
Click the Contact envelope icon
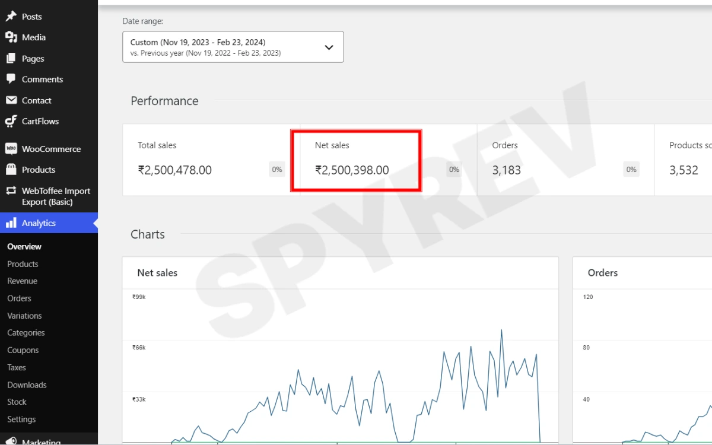[11, 100]
